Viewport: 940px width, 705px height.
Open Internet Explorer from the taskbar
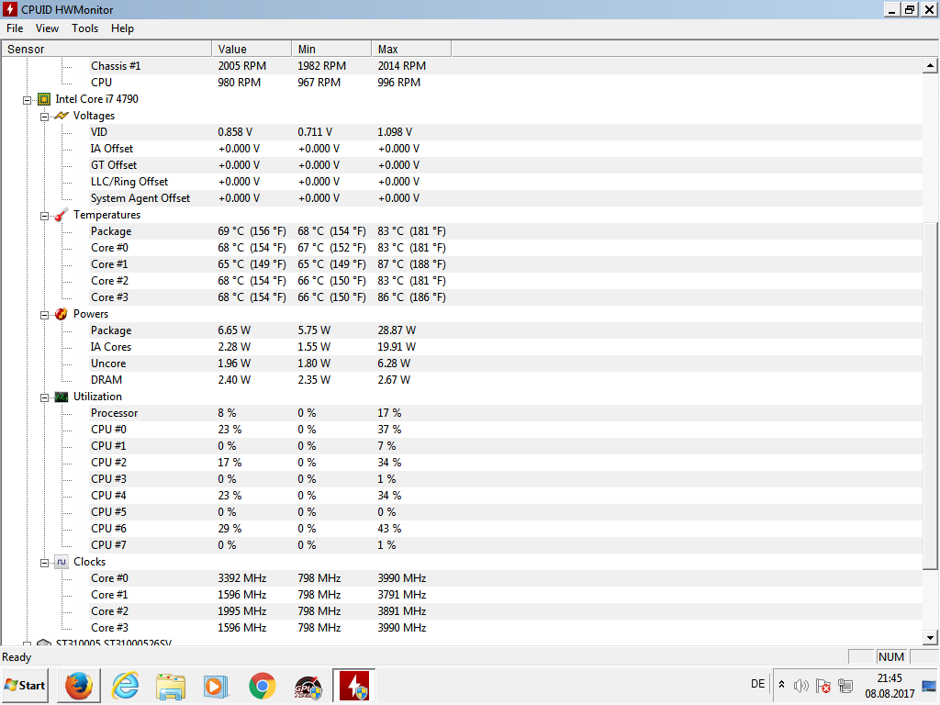125,685
